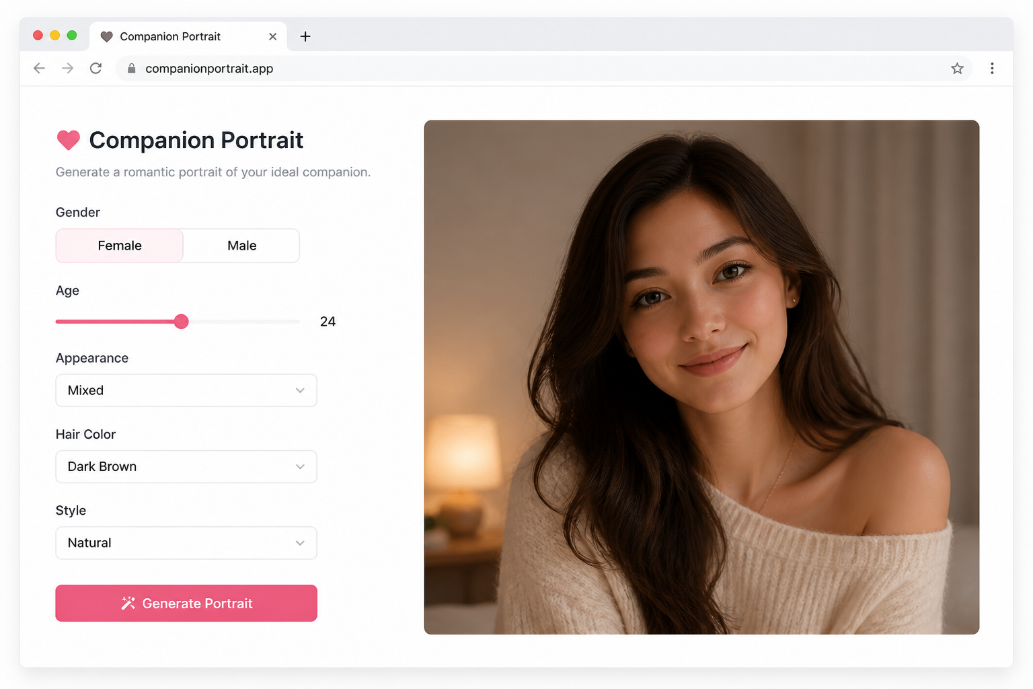Click the generated portrait image
The width and height of the screenshot is (1033, 689).
tap(701, 377)
